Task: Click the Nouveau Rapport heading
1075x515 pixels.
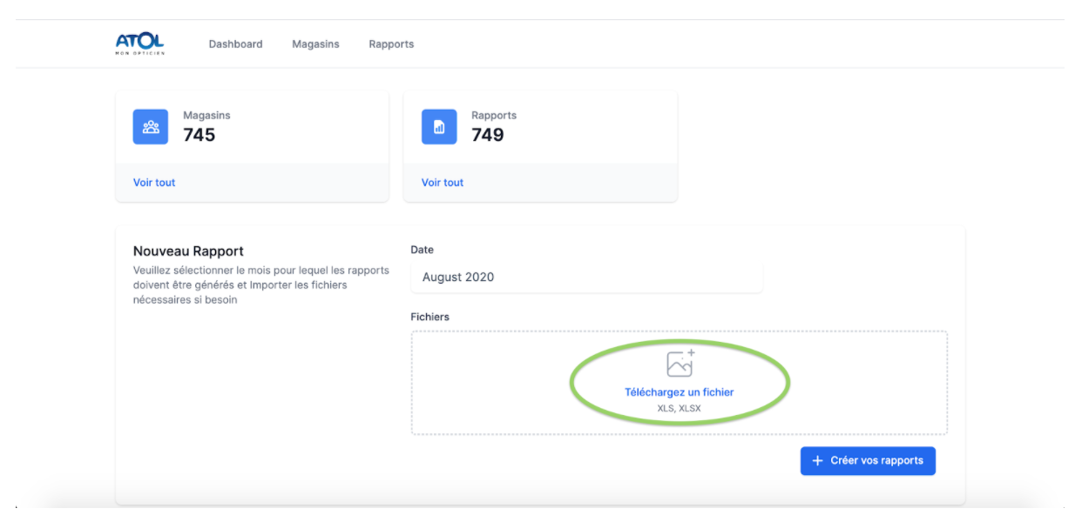Action: tap(188, 251)
